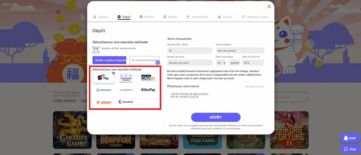Choose CoinsPaid crypto method
Image resolution: width=361 pixels, height=155 pixels.
coord(126,102)
